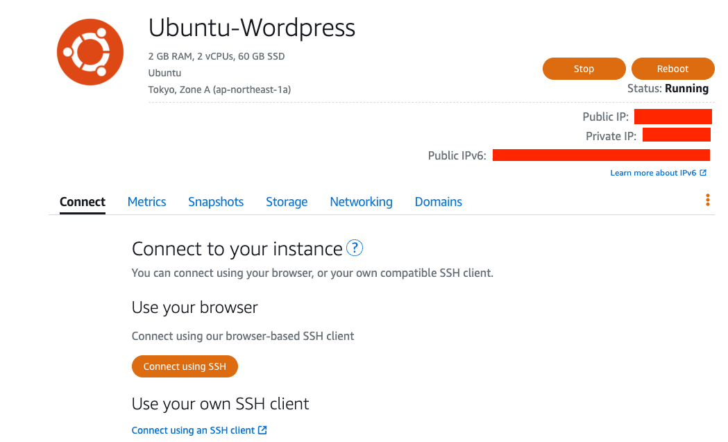Open the help question mark icon

click(355, 248)
